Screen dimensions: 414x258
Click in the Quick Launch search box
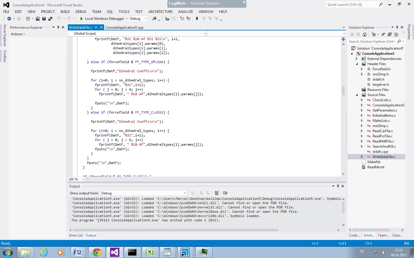(x=352, y=5)
